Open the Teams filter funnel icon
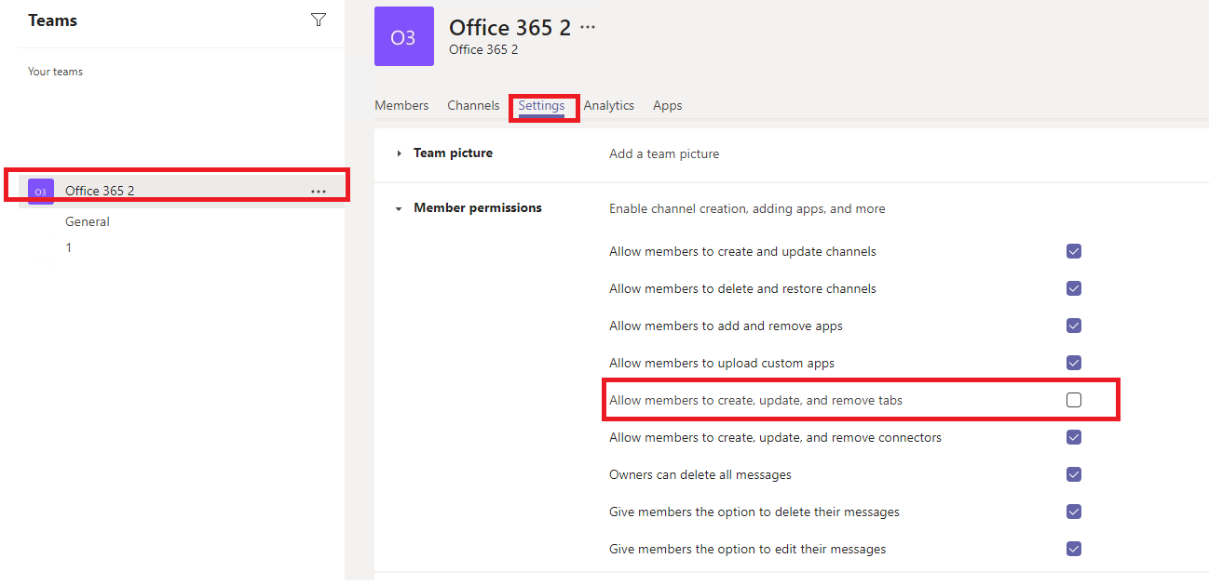This screenshot has height=585, width=1209. [319, 20]
